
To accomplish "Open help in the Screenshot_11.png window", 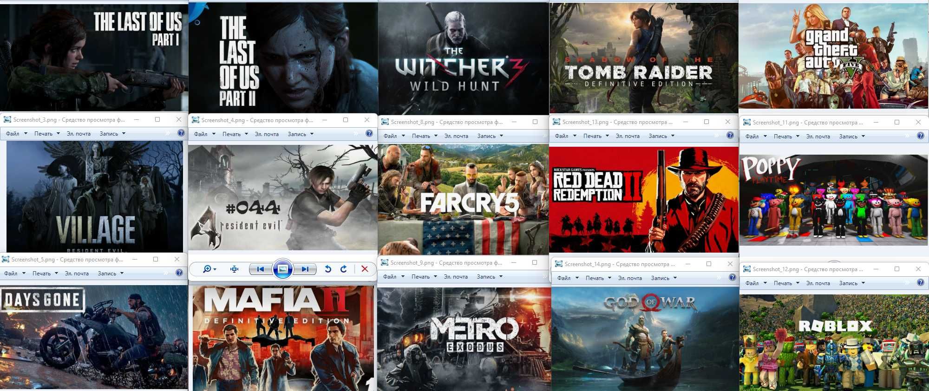I will pyautogui.click(x=921, y=136).
